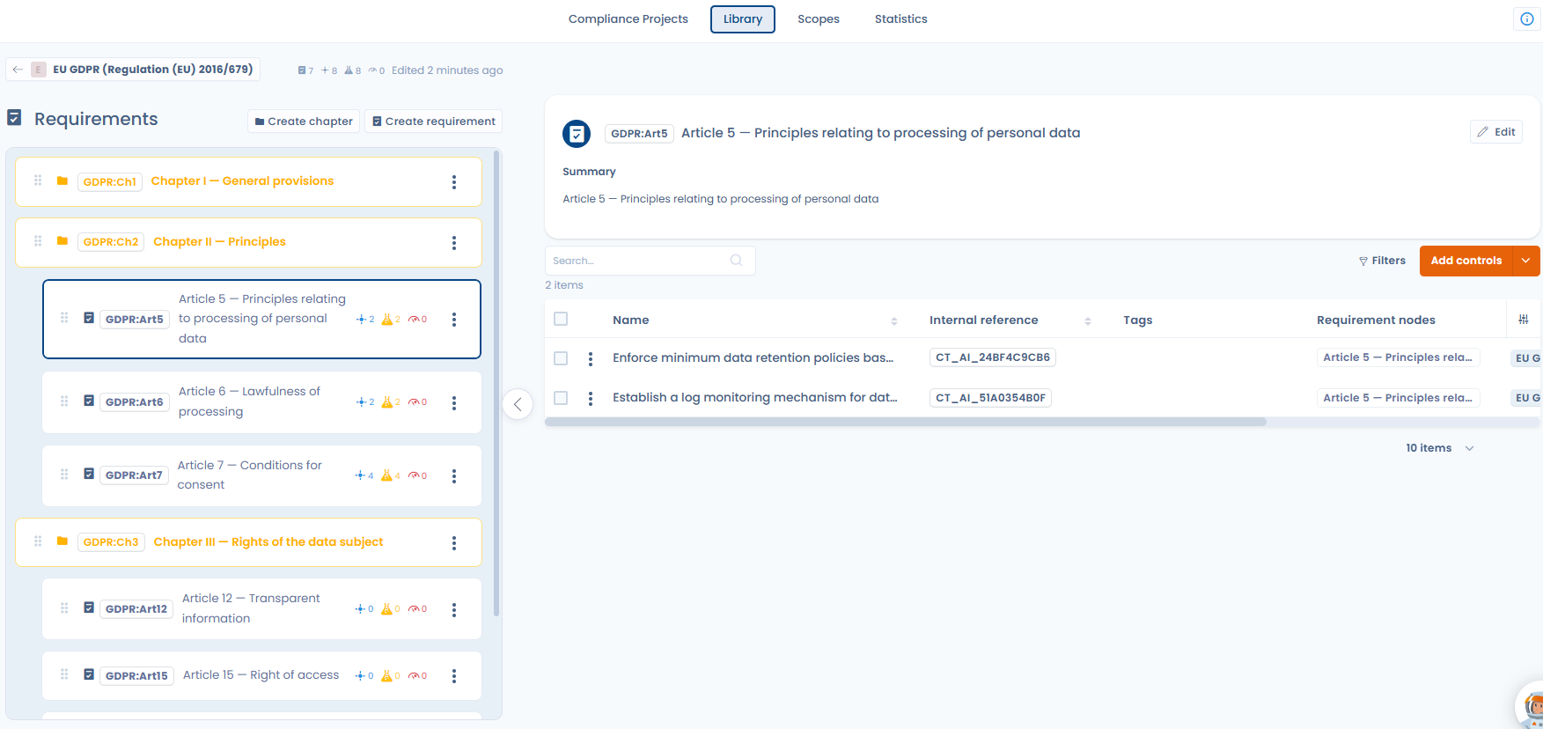Open row menu for Establish a log monitoring

click(591, 398)
